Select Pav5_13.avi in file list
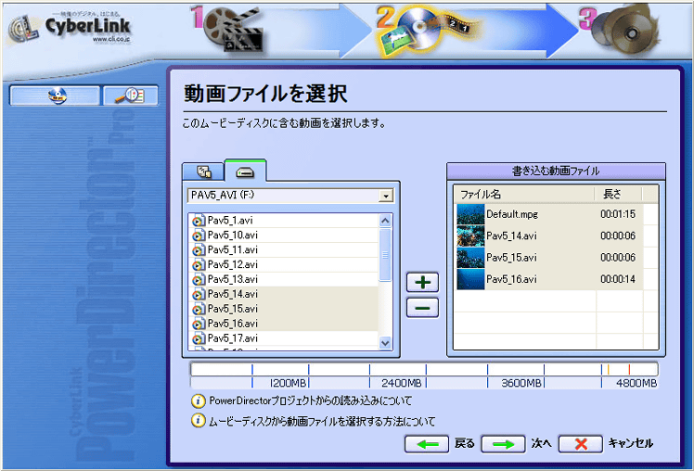Screen dimensions: 694x471 [x=283, y=279]
